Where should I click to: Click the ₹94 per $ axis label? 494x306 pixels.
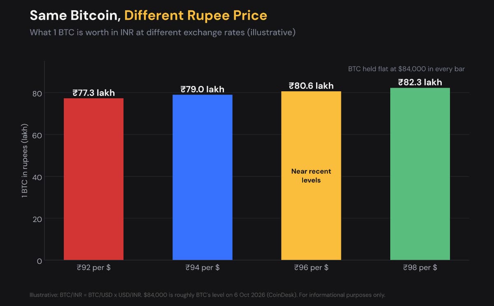[203, 267]
